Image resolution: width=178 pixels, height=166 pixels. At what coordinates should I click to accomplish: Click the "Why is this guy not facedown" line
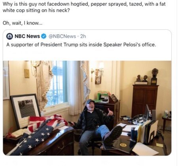(x=84, y=4)
